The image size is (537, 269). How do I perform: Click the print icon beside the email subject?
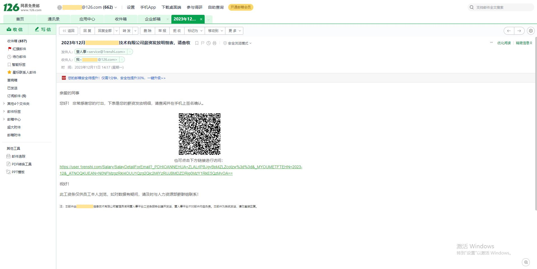pos(214,43)
